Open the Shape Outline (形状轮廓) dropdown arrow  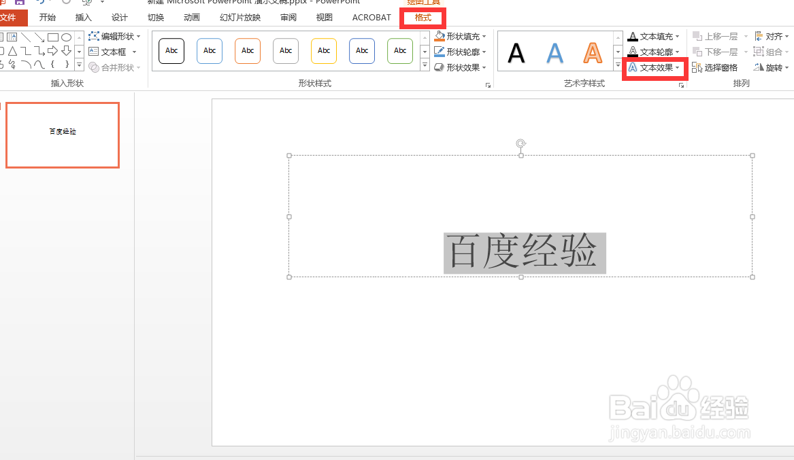point(484,52)
